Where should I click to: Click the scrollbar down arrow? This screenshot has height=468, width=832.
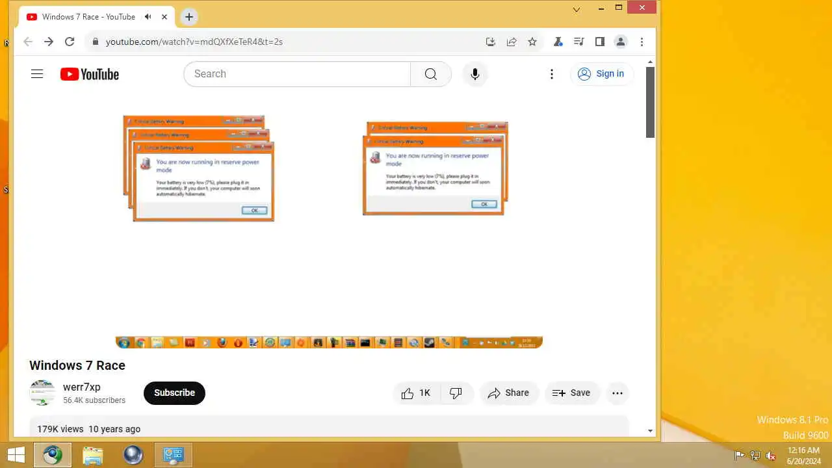650,431
